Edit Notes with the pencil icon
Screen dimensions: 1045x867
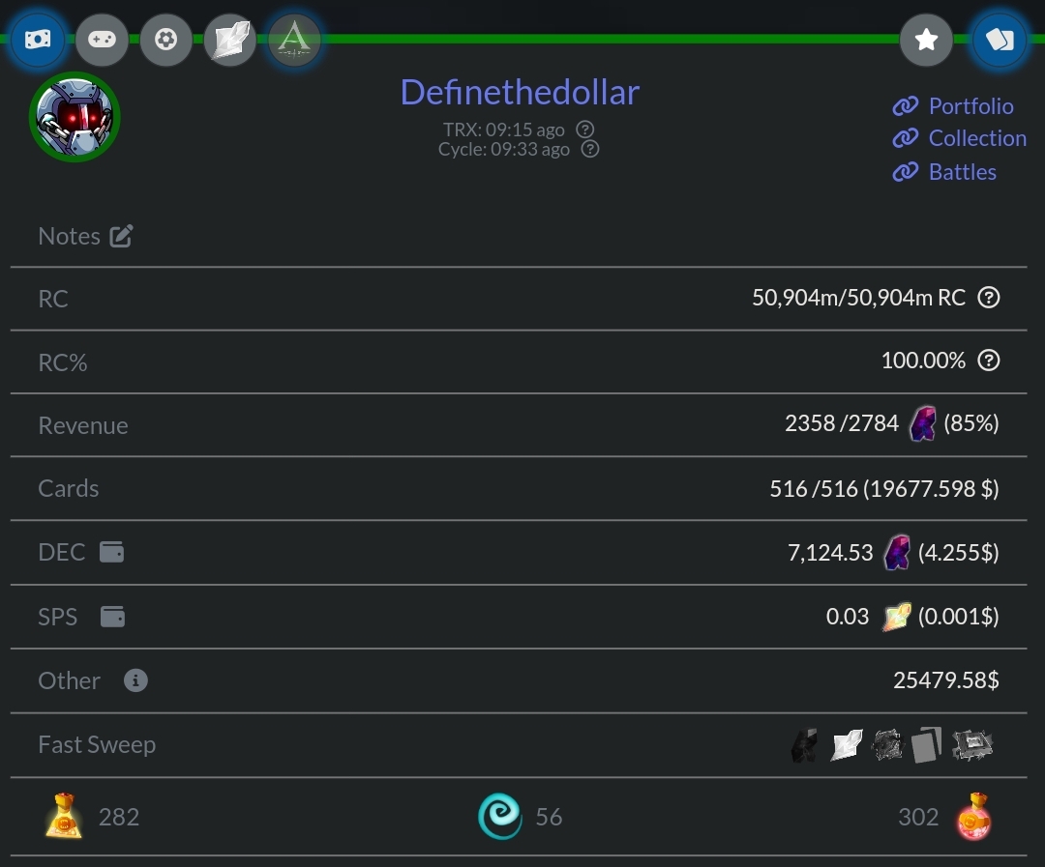[x=121, y=236]
